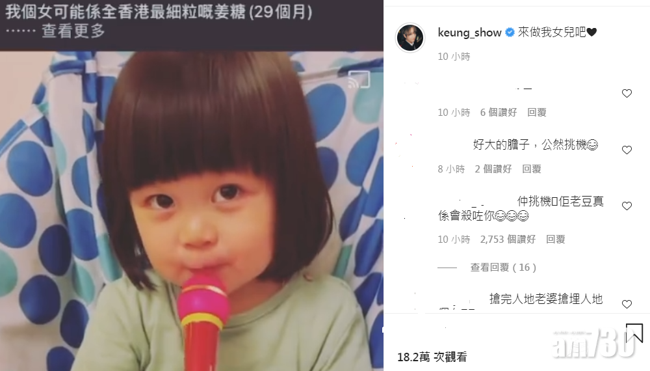Open the 18.2萬 次觀看 view count
This screenshot has width=650, height=371.
(x=432, y=357)
